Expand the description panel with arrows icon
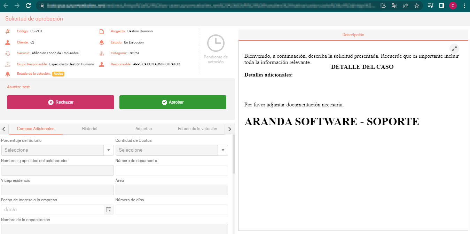470x234 pixels. coord(454,49)
